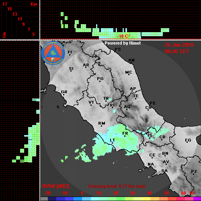Click the CH city label on map
The image size is (201, 201).
click(x=148, y=108)
